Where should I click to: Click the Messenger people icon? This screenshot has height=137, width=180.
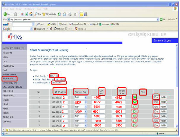tap(86, 14)
